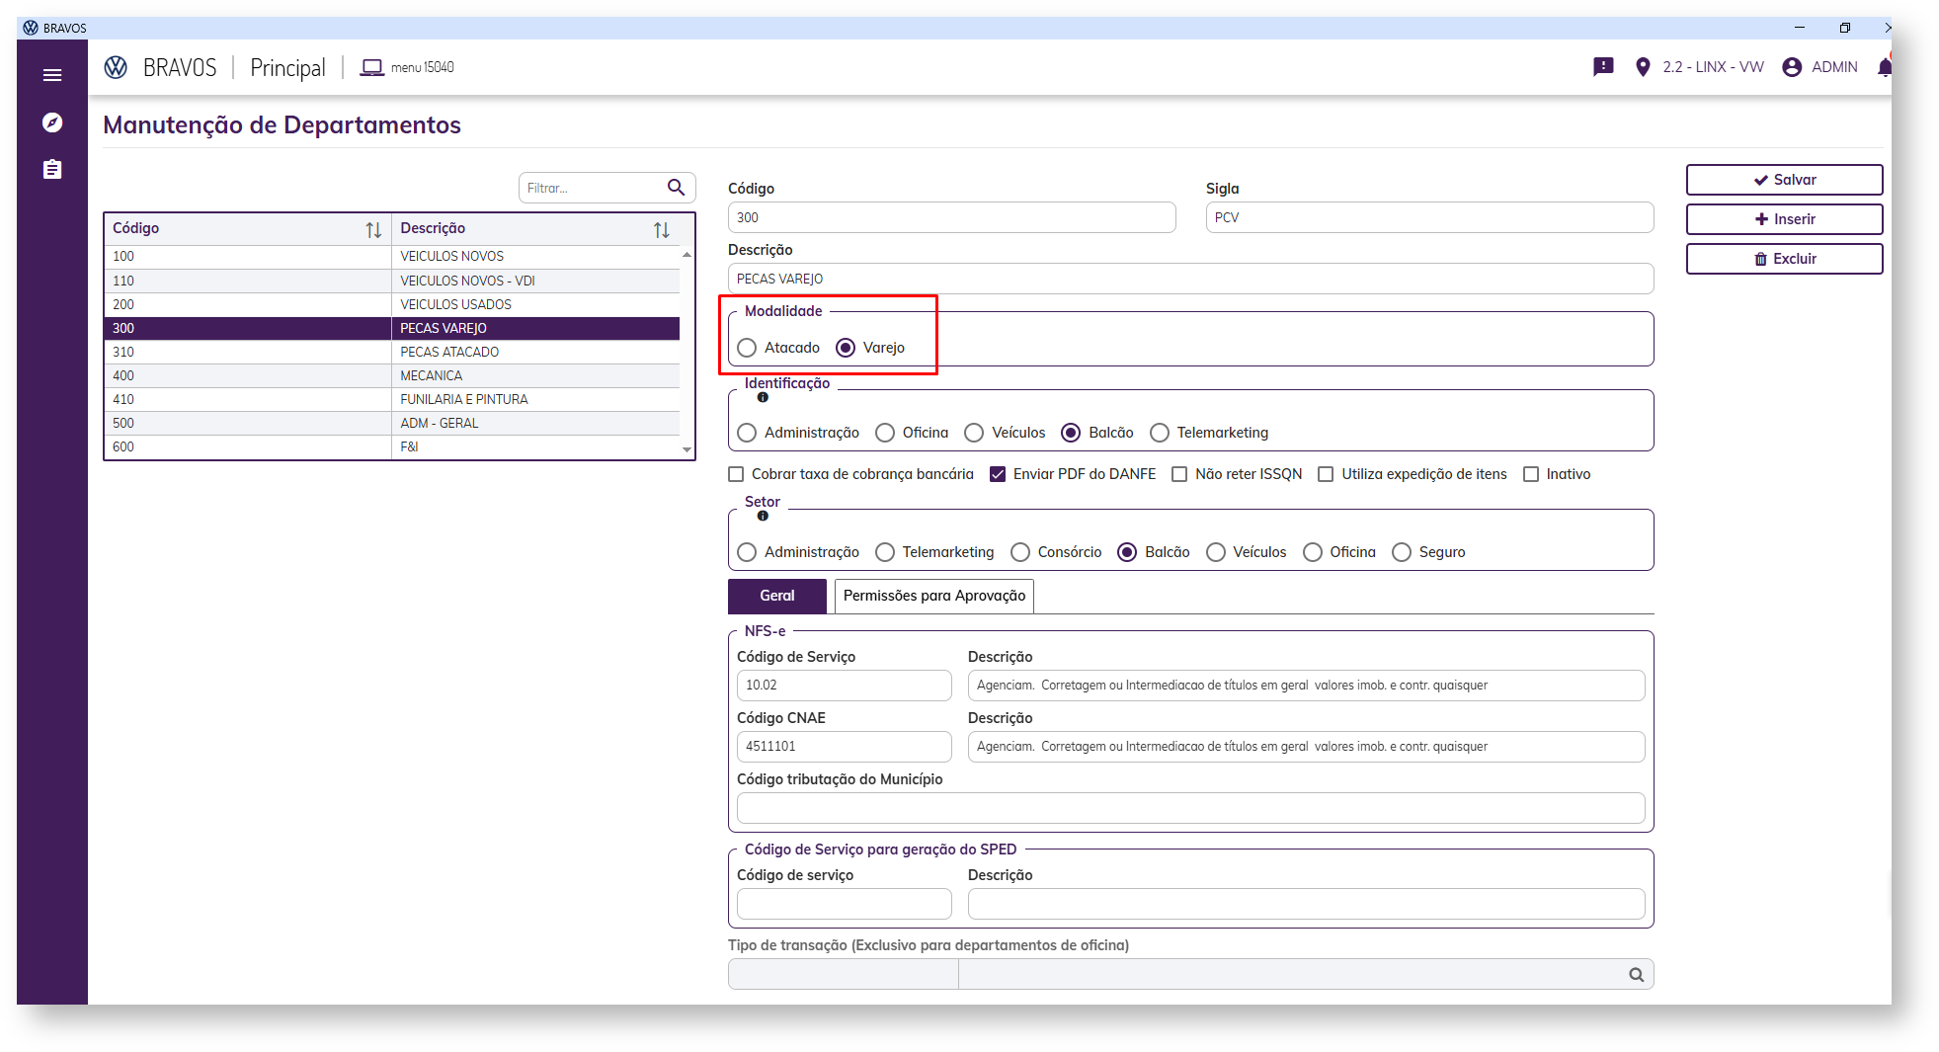Select the VEICULOS USADOS row

click(392, 304)
